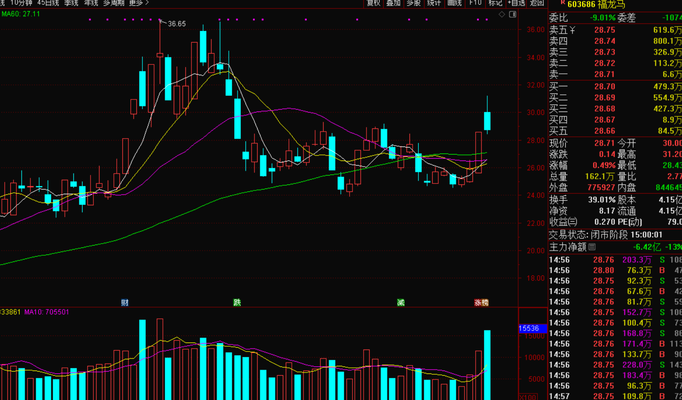The height and width of the screenshot is (400, 682).
Task: Open the list icon beside 主力净额
Action: [x=592, y=247]
